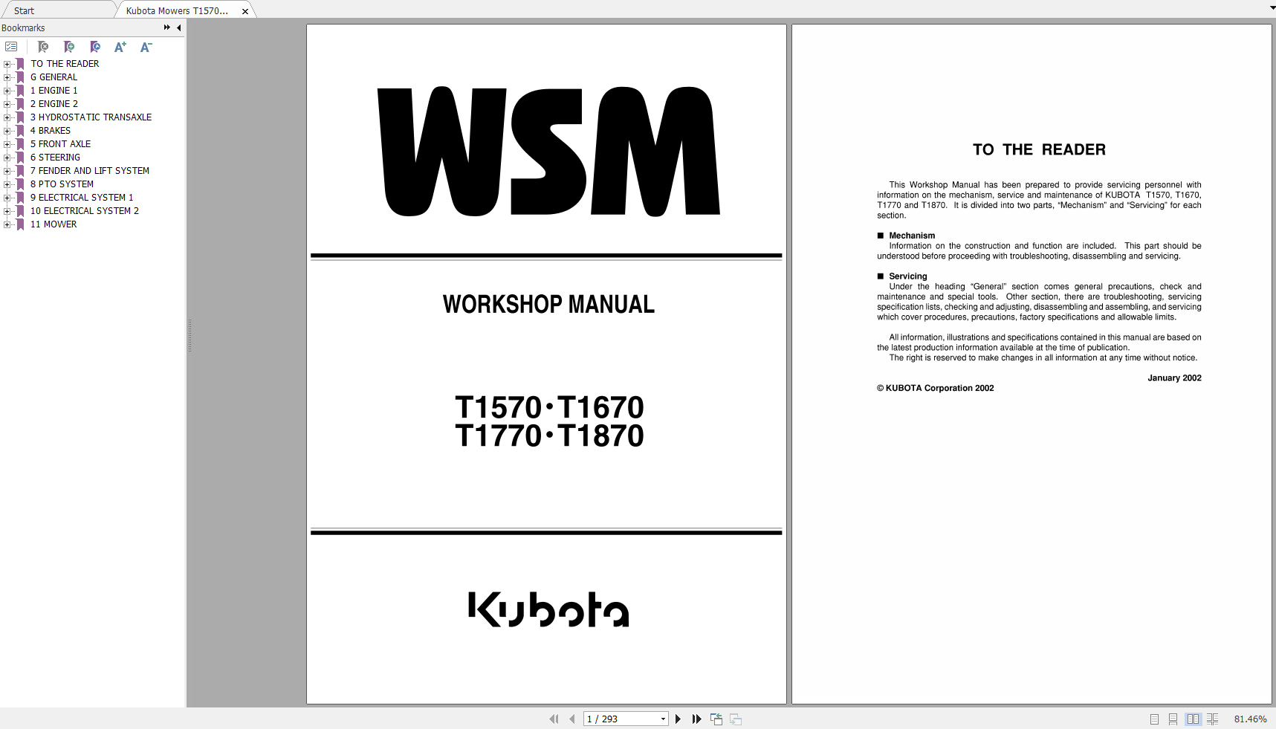
Task: Increase bookmark text size with A+
Action: pos(120,47)
